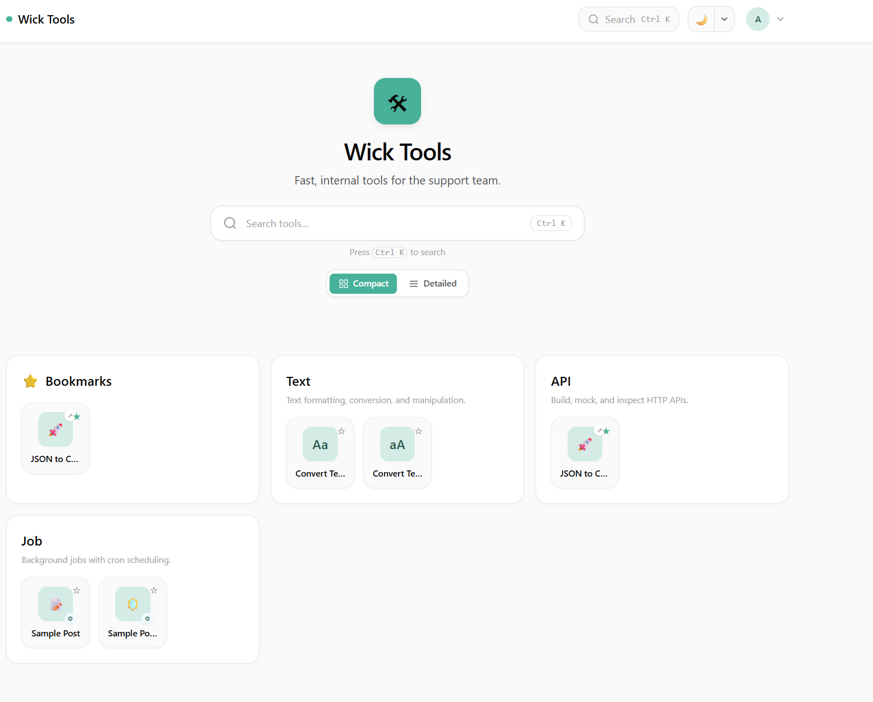Image resolution: width=873 pixels, height=702 pixels.
Task: Open the 'Aa' Convert Text tool
Action: pyautogui.click(x=320, y=452)
